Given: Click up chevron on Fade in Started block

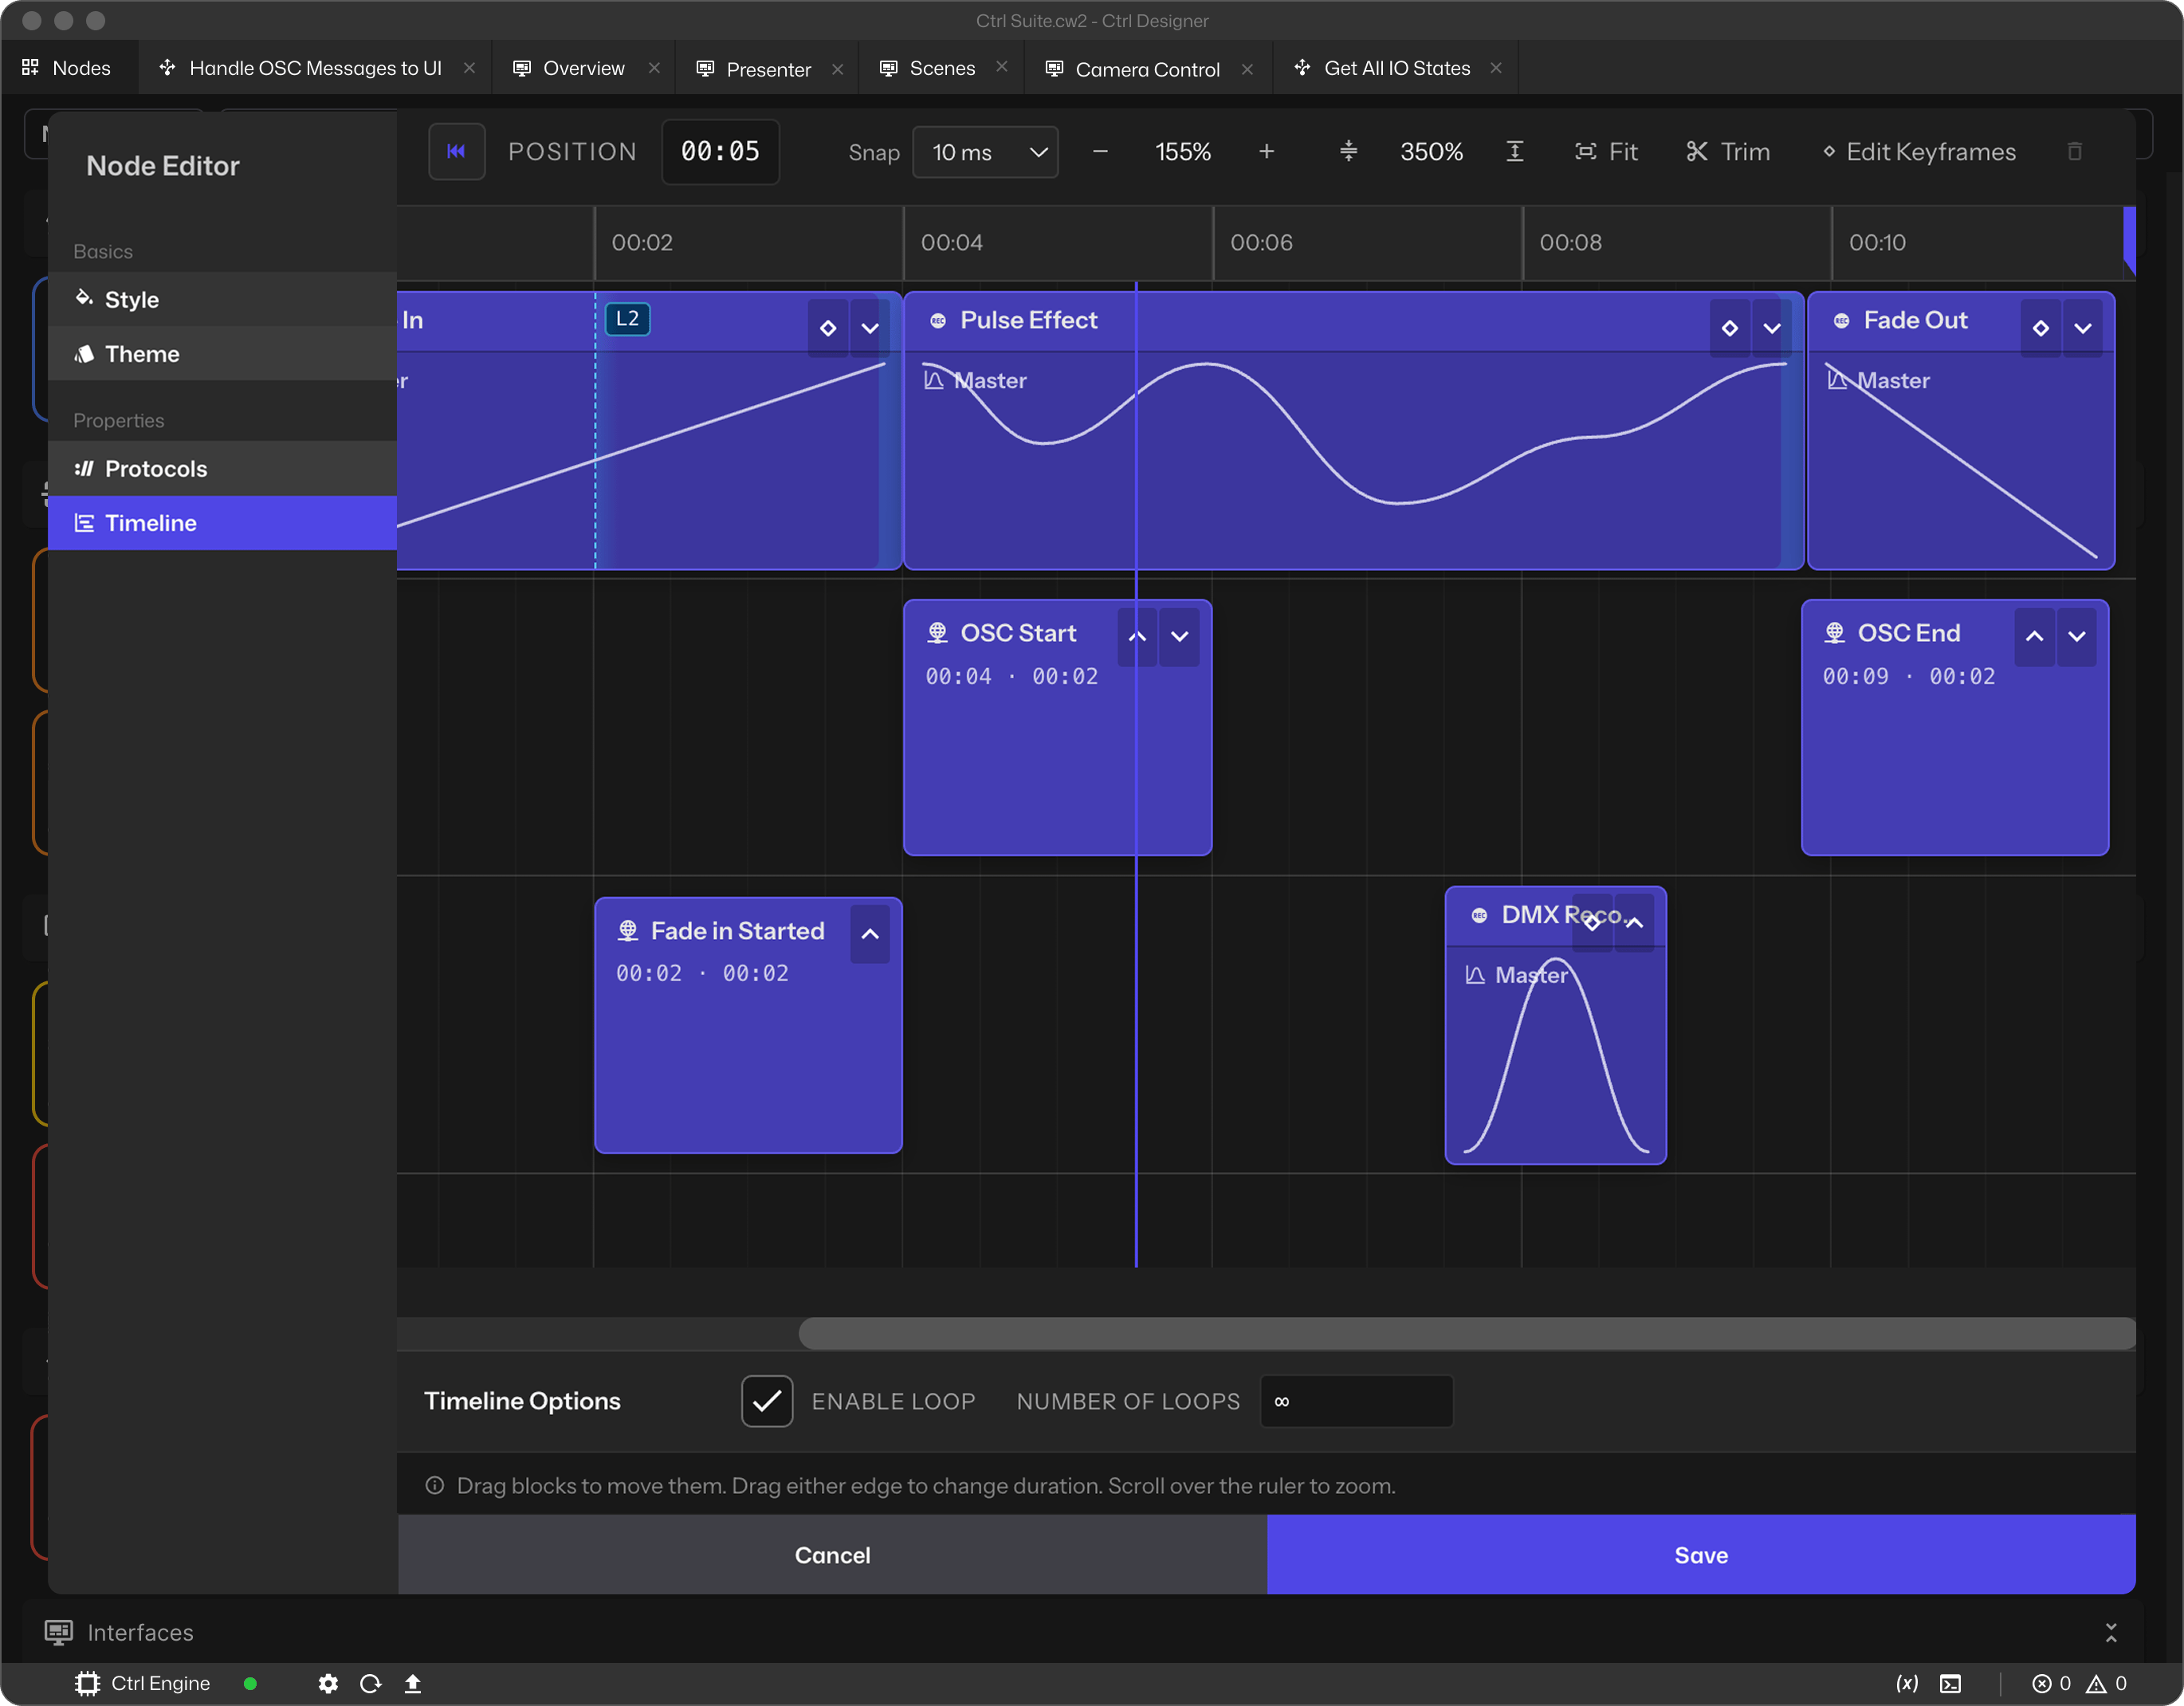Looking at the screenshot, I should [x=870, y=934].
